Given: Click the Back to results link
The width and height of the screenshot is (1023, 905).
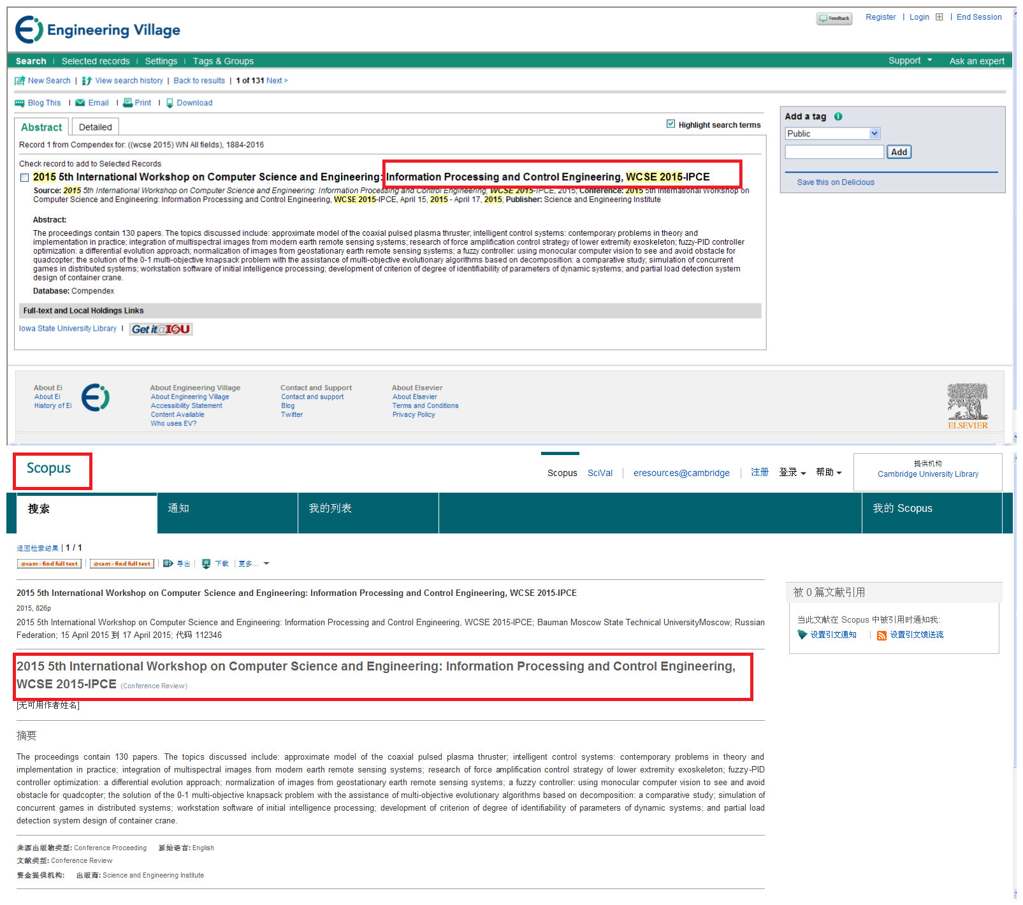Looking at the screenshot, I should pos(199,81).
